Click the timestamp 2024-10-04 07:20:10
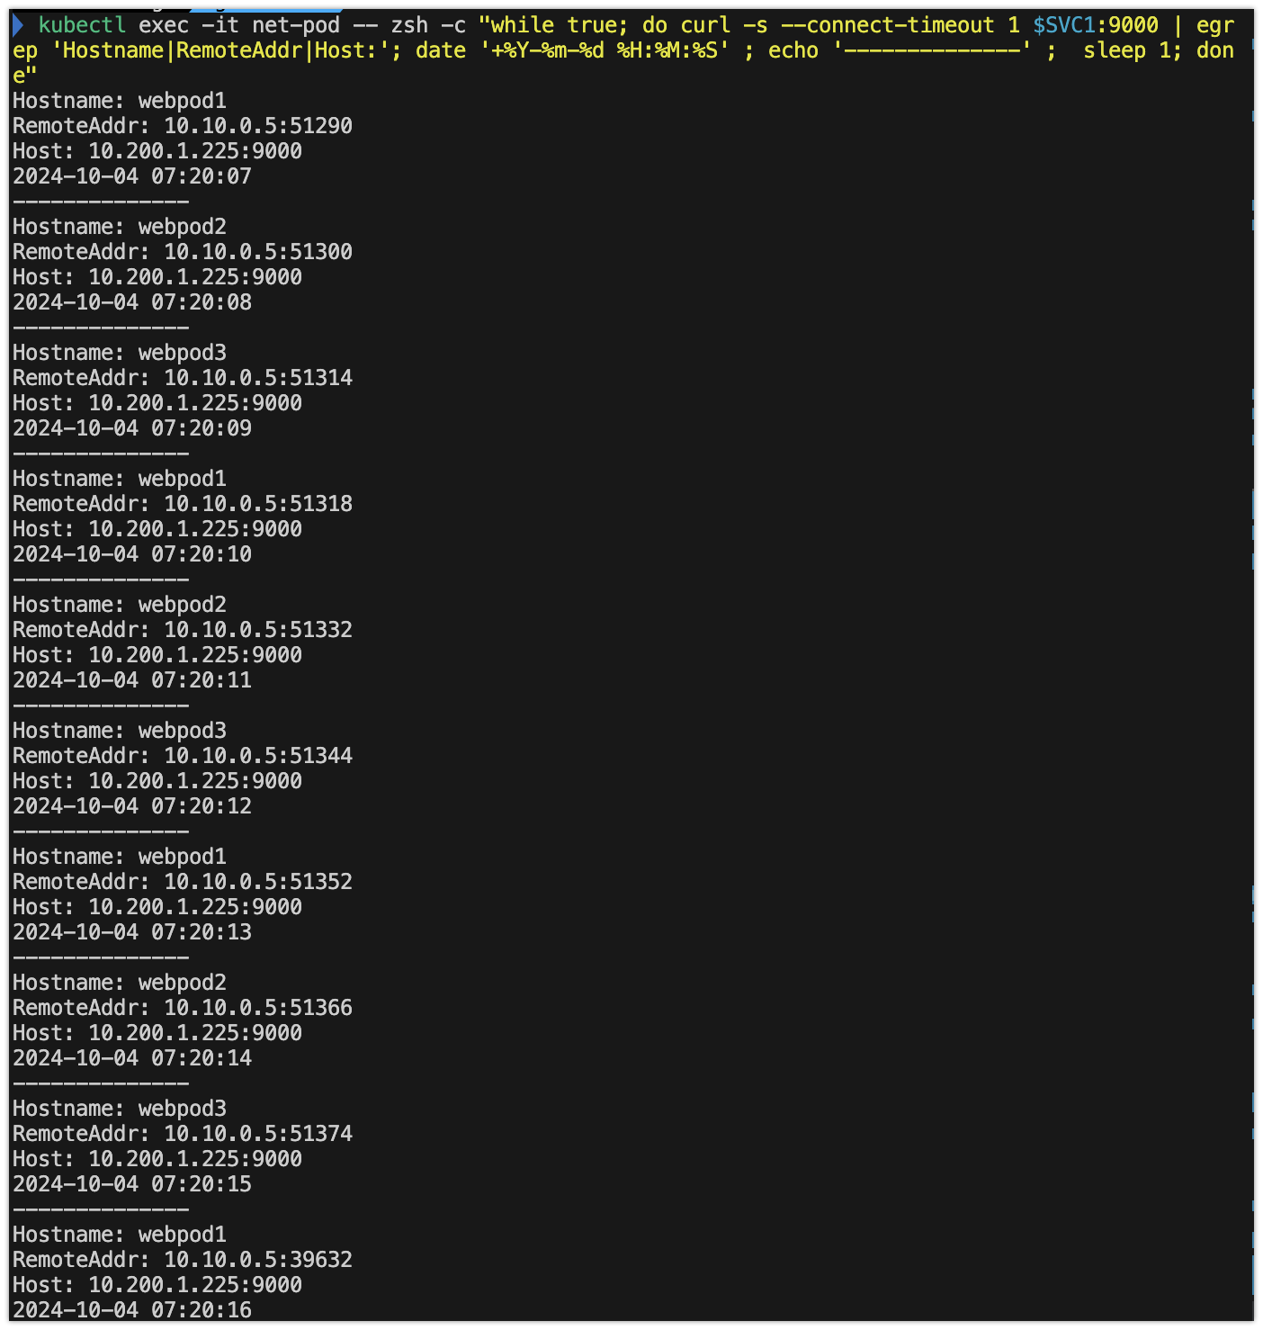Image resolution: width=1263 pixels, height=1330 pixels. [x=132, y=554]
